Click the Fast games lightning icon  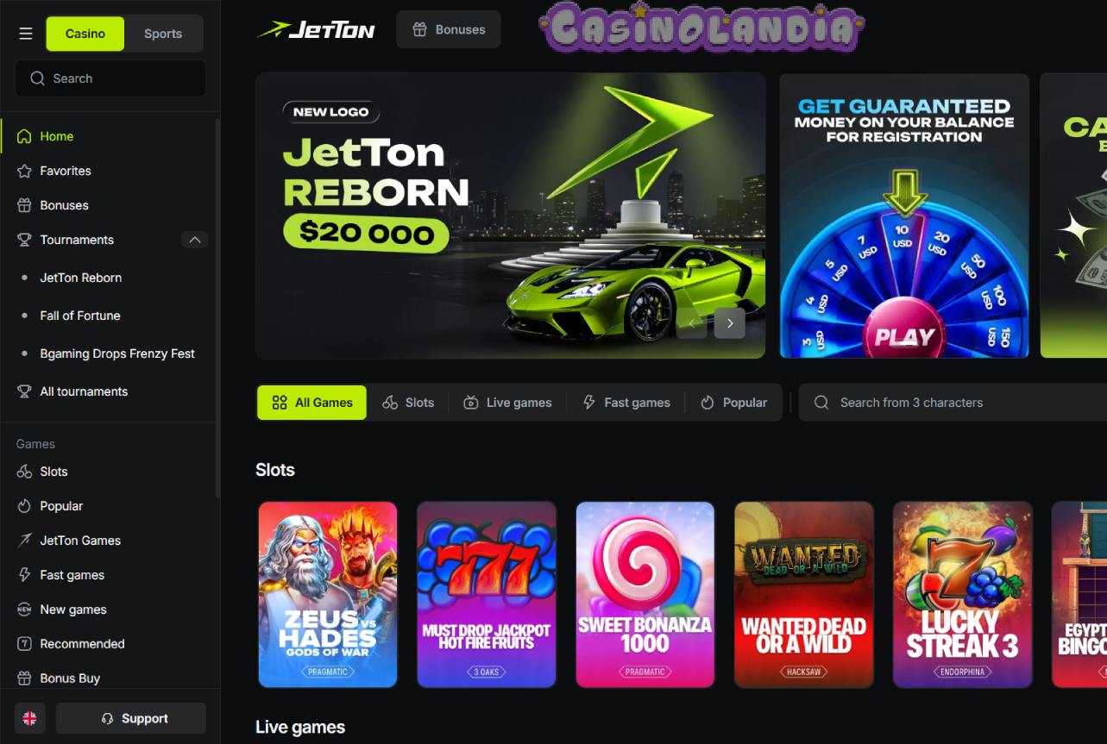coord(24,575)
